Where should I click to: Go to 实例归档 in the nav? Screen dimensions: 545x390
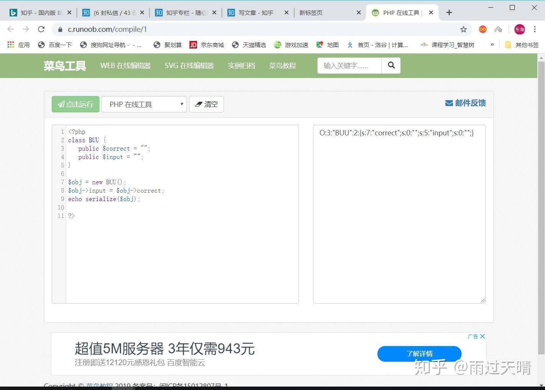241,65
